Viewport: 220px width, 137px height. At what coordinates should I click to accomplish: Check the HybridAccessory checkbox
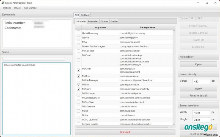coord(78,33)
